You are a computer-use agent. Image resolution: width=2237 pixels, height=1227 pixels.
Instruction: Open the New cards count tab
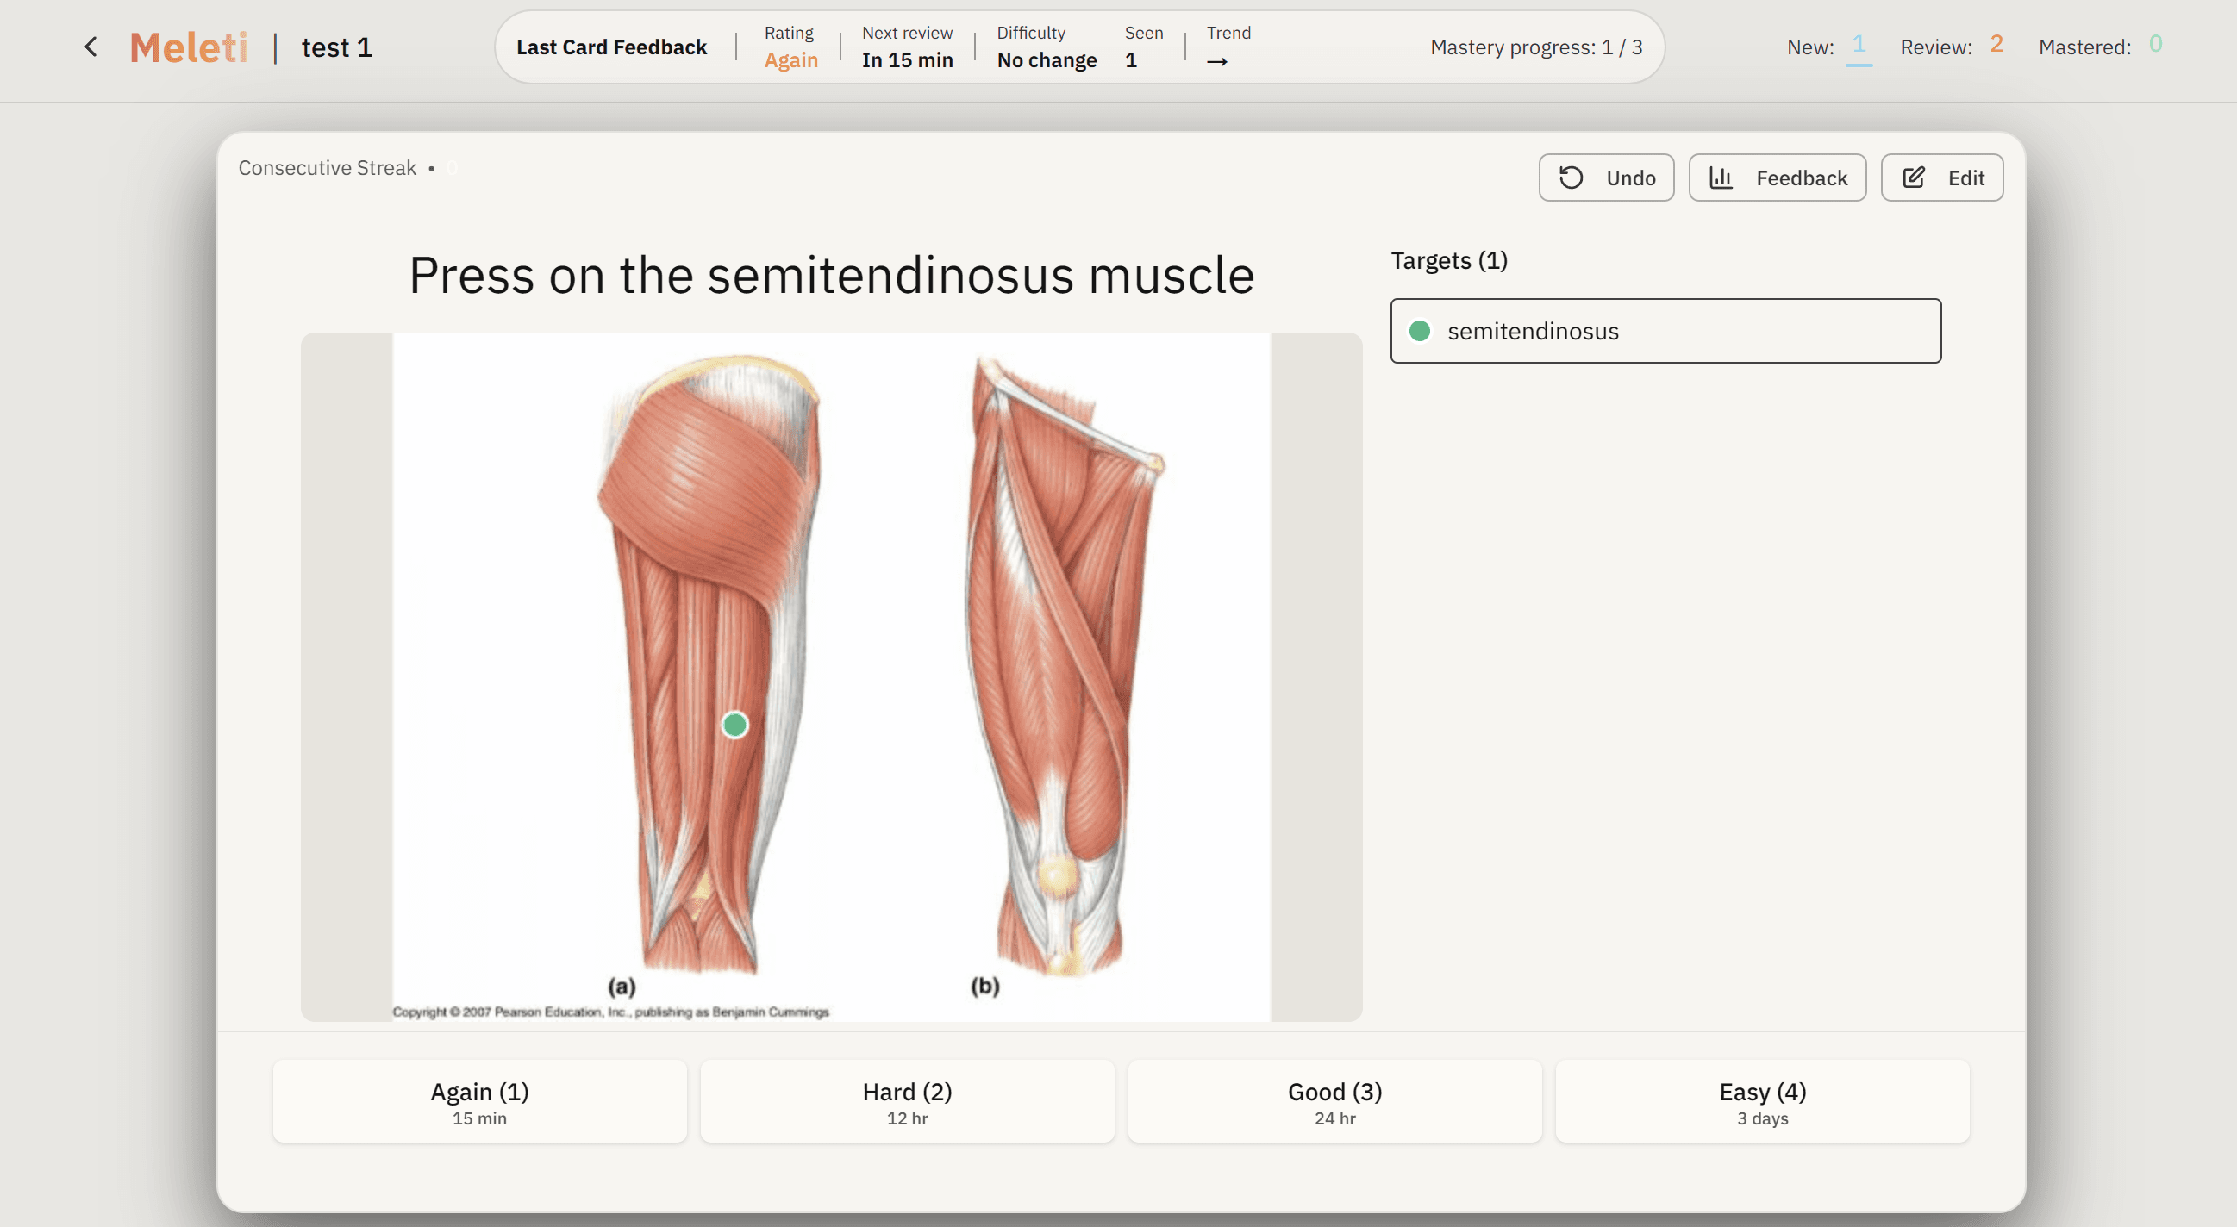(x=1859, y=45)
